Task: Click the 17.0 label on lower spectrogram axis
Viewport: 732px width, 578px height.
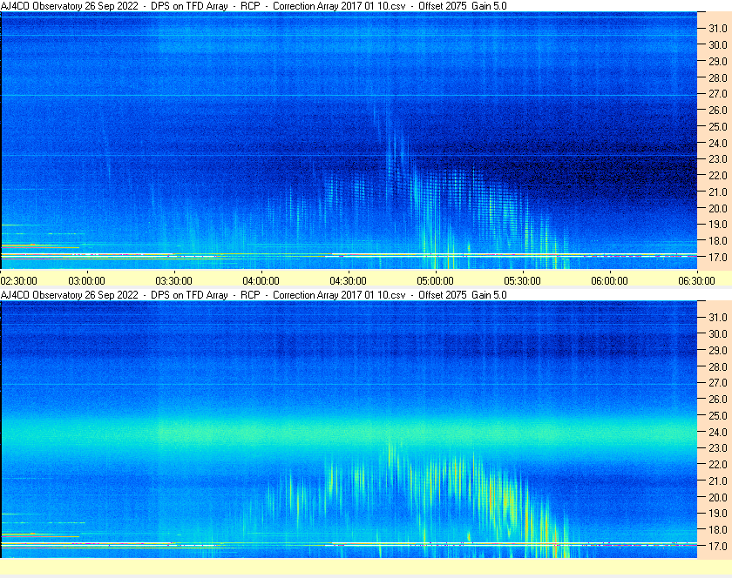Action: coord(718,546)
